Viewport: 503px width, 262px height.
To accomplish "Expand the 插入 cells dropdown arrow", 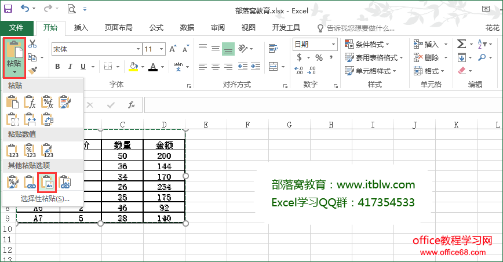I will point(446,44).
